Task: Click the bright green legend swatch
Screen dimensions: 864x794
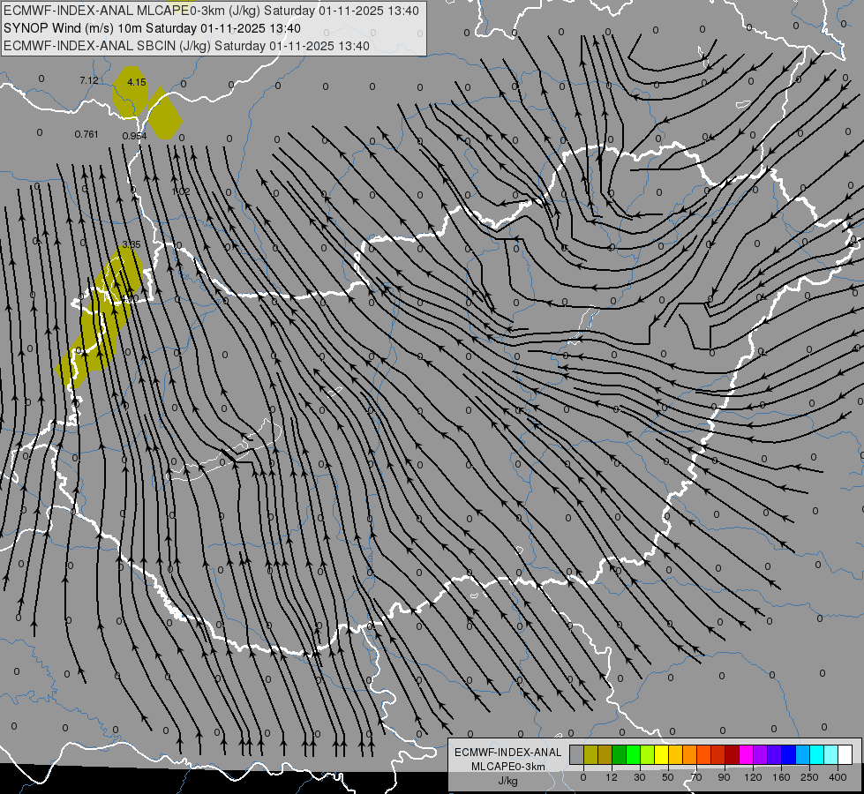Action: coord(634,754)
